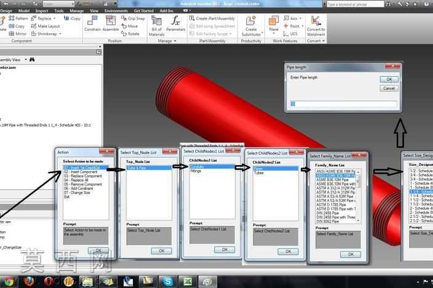Click the Family_Name list scrollbar
This screenshot has width=433, height=288.
(358, 196)
